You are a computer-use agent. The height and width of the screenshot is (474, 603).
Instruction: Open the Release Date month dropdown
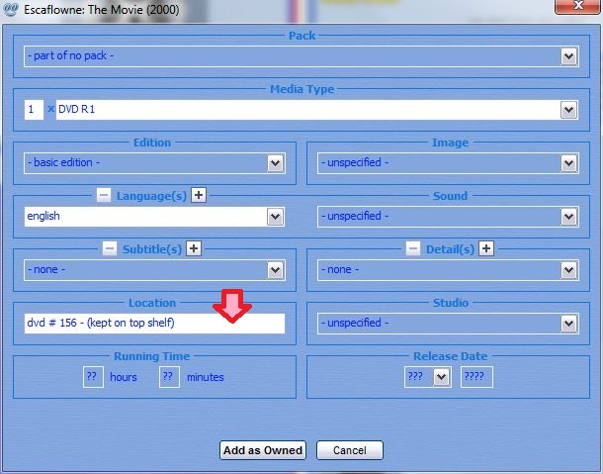441,377
